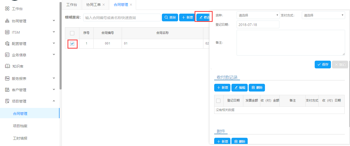The height and width of the screenshot is (146, 350).
Task: Click the 备注 text area
Action: click(290, 43)
